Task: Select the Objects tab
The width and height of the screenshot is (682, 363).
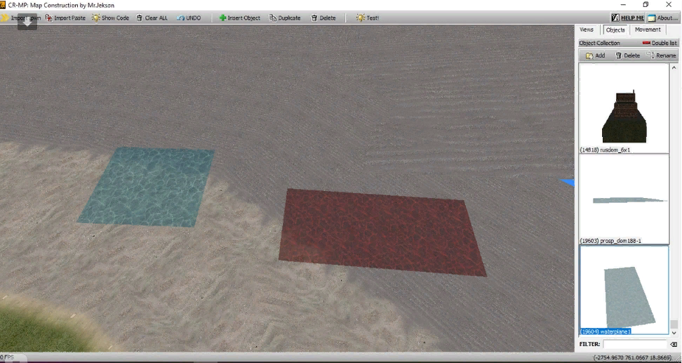Action: coord(615,30)
